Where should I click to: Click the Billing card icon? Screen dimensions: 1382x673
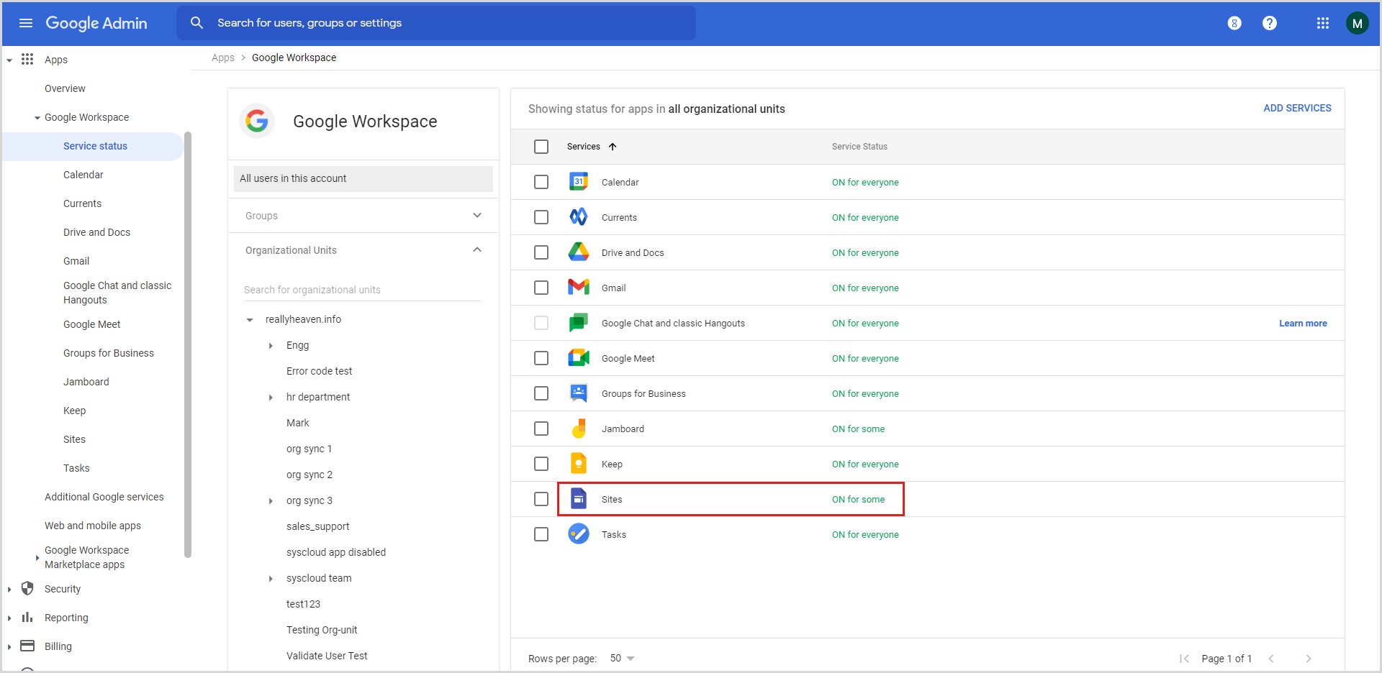tap(27, 646)
